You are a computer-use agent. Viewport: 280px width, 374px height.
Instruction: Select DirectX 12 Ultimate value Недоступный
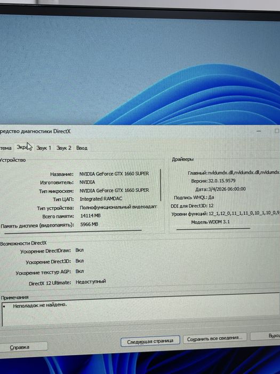pyautogui.click(x=91, y=282)
